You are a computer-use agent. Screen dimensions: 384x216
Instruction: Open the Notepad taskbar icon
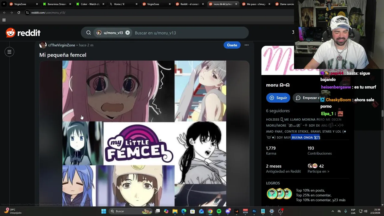tap(263, 211)
